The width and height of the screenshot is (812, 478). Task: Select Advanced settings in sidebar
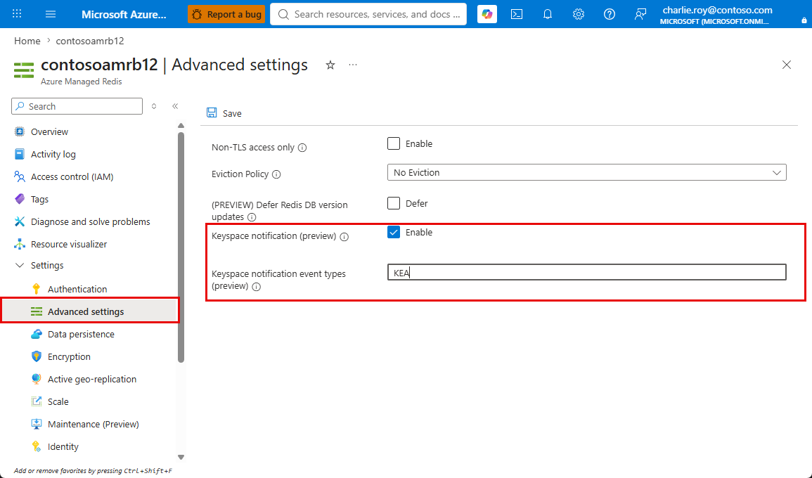coord(90,311)
